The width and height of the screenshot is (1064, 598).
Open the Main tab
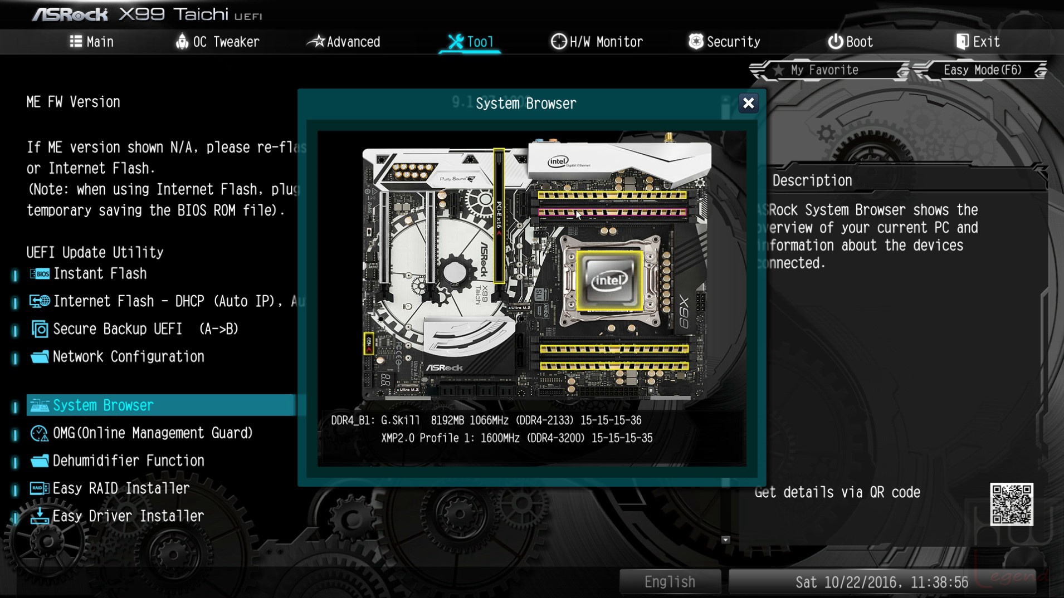[x=91, y=42]
